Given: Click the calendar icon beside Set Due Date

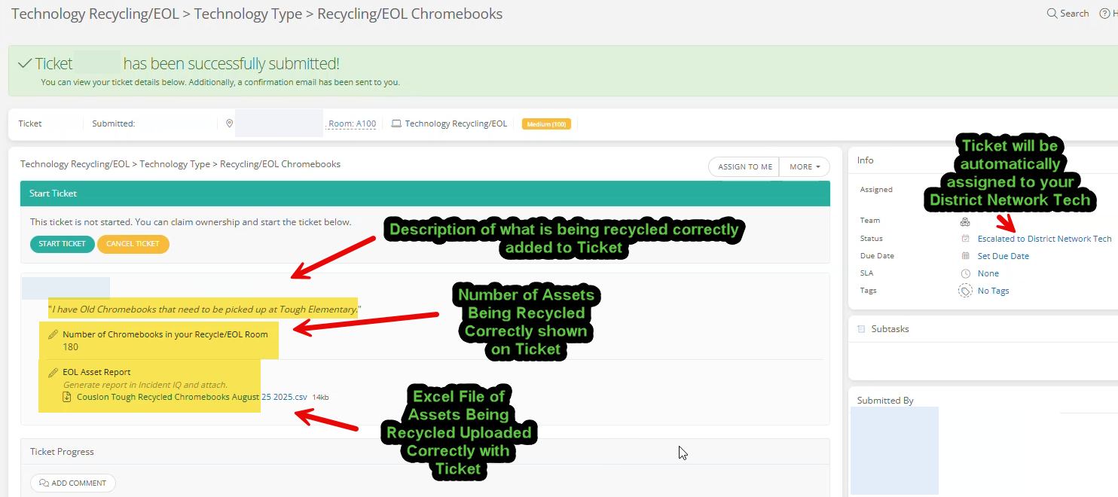Looking at the screenshot, I should [x=965, y=256].
